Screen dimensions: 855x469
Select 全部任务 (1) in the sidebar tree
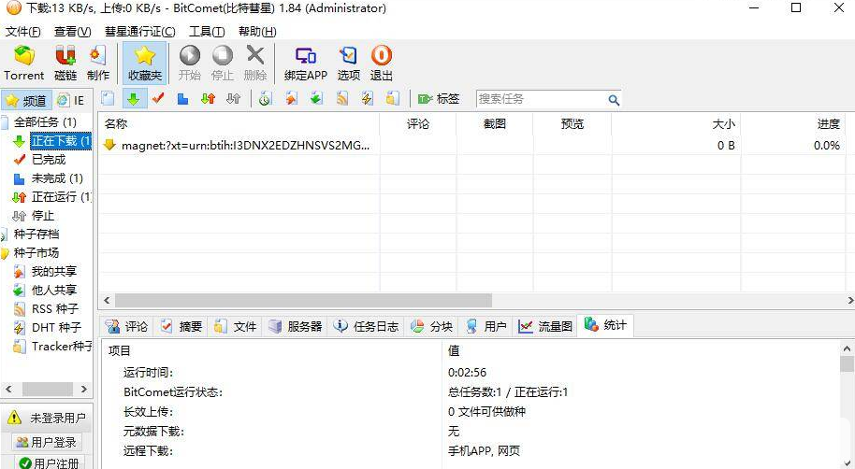point(45,122)
